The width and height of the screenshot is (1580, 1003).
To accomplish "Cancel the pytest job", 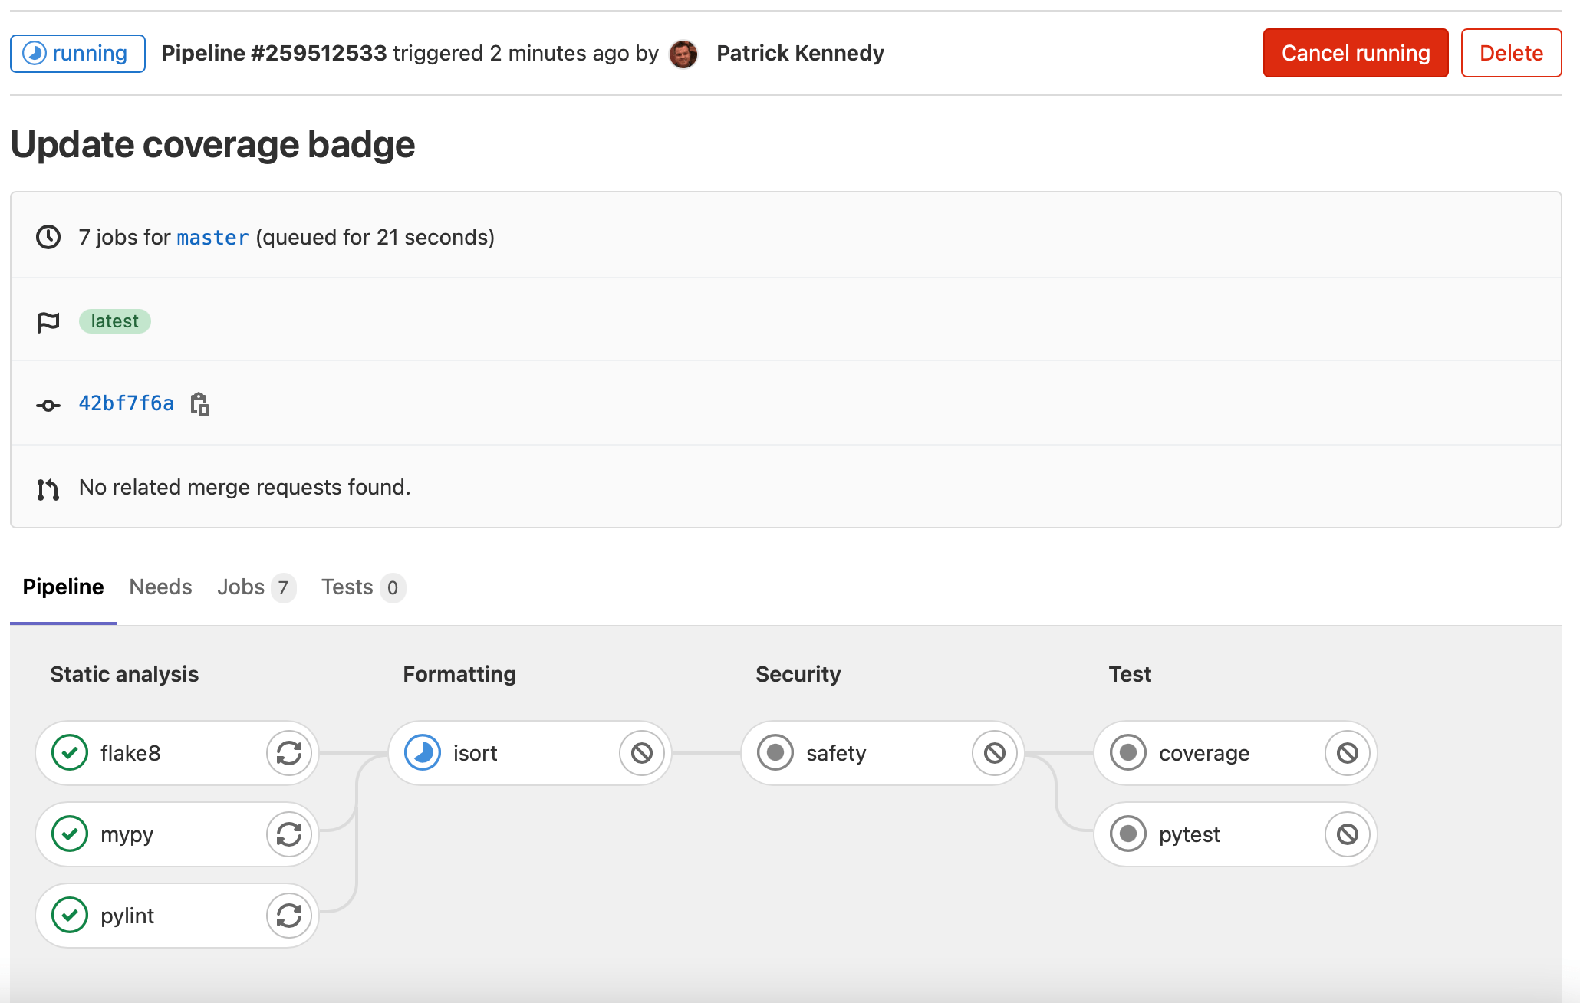I will (1347, 834).
